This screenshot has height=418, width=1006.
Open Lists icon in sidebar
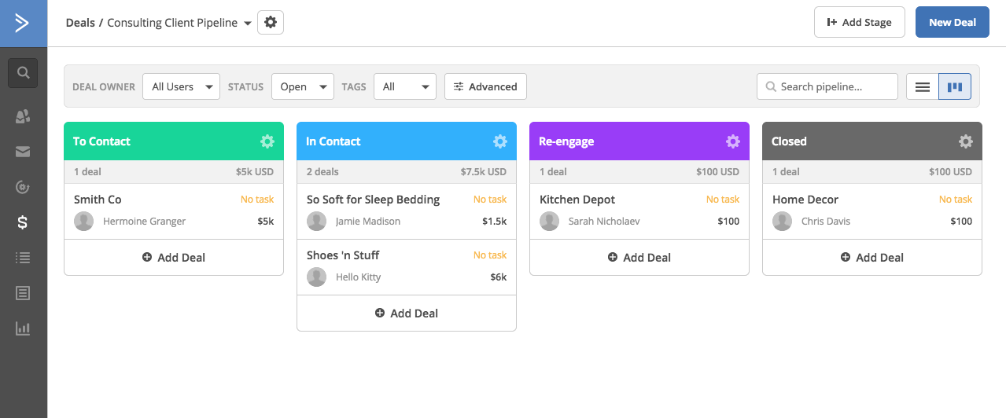[x=23, y=258]
